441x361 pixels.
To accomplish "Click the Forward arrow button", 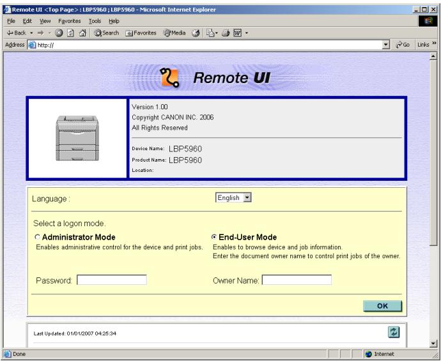I will click(x=41, y=33).
